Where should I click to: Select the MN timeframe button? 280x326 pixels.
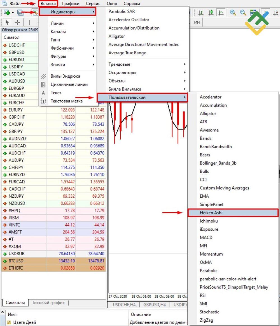[197, 22]
